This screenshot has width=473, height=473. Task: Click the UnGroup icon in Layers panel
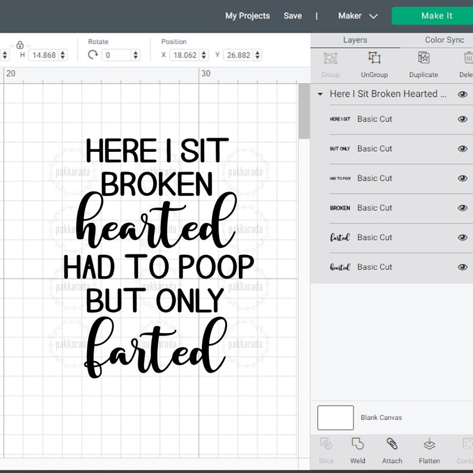pyautogui.click(x=374, y=58)
